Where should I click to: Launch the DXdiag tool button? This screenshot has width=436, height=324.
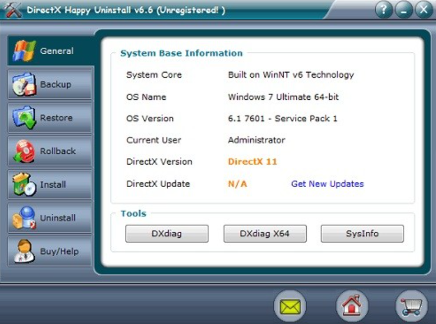(166, 234)
